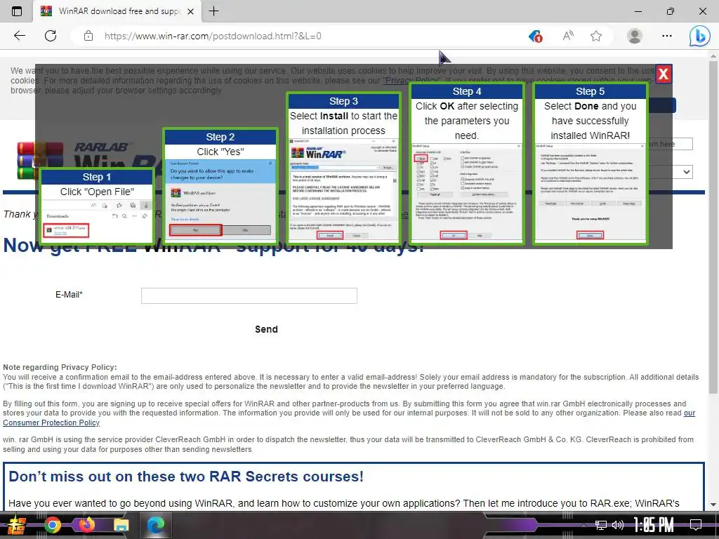Image resolution: width=719 pixels, height=539 pixels.
Task: Open File Explorer from the taskbar
Action: (121, 526)
